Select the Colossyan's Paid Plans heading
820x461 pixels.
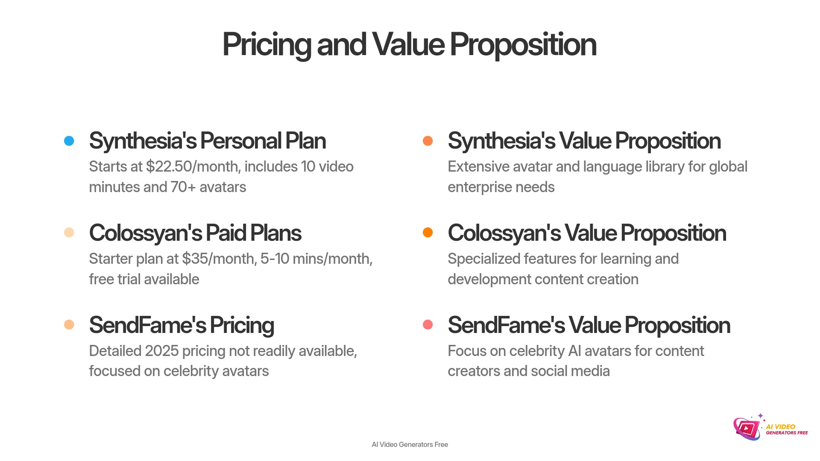click(x=195, y=233)
